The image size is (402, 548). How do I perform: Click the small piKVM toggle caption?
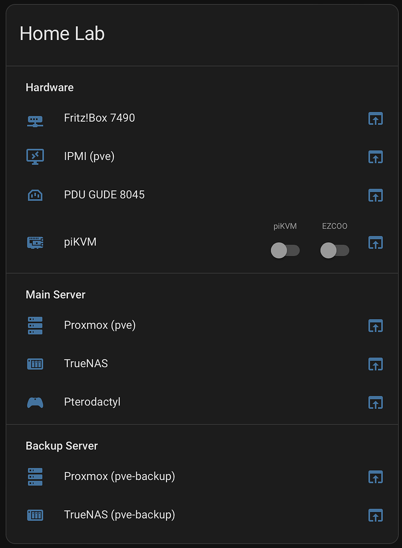[x=285, y=226]
